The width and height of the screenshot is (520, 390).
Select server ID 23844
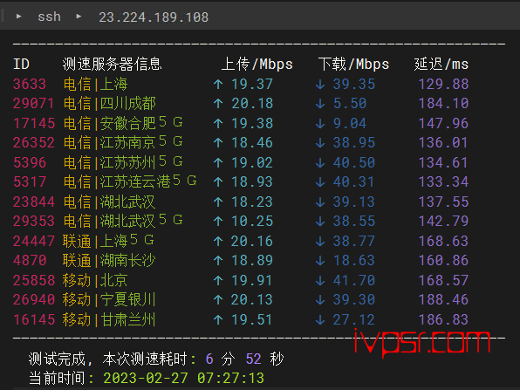pyautogui.click(x=33, y=202)
